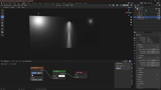Select the 3D Cursor tool
This screenshot has height=90, width=161.
[x=2, y=13]
